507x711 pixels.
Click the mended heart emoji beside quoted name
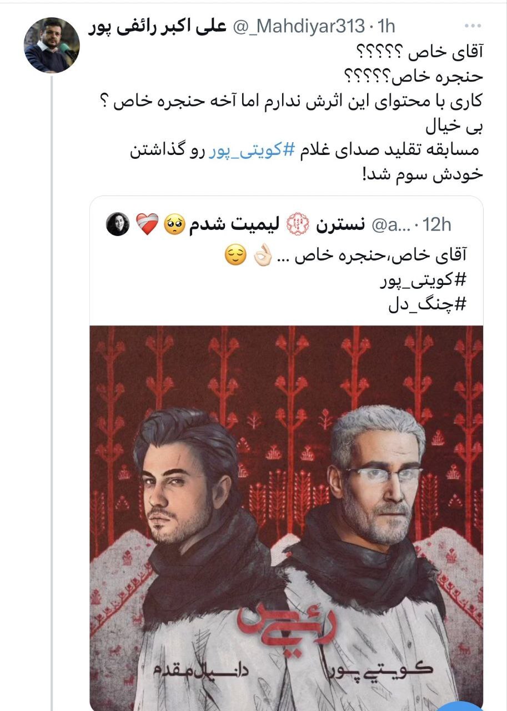click(x=147, y=224)
